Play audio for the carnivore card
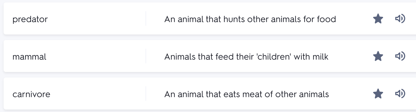This screenshot has height=112, width=416. coord(400,94)
